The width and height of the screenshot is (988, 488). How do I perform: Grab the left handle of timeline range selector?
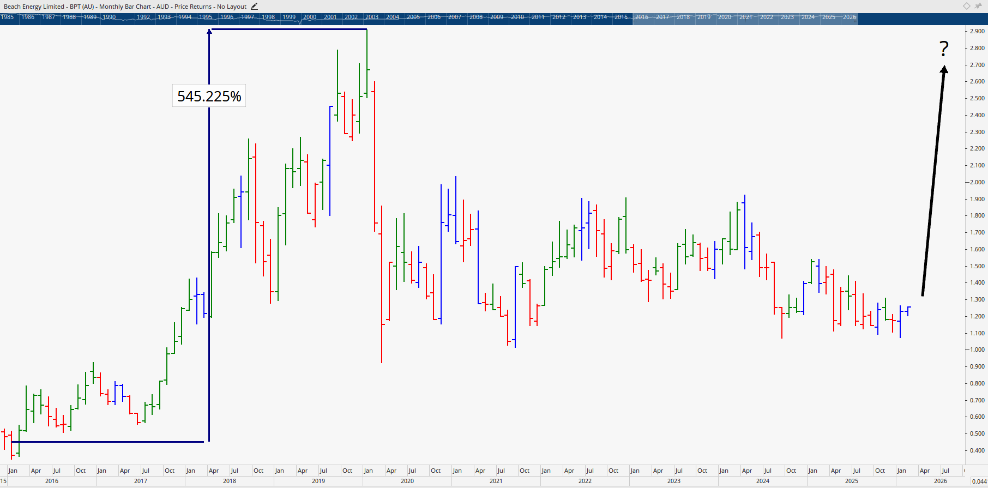coord(634,17)
